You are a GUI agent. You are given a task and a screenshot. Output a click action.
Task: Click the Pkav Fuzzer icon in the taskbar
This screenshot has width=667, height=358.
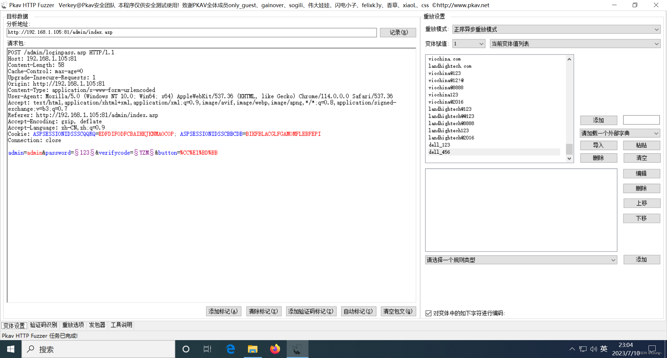pyautogui.click(x=297, y=349)
